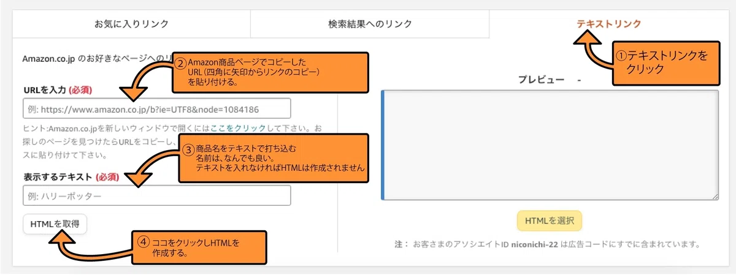Viewport: 736px width, 275px height.
Task: Select the ④ ココをクリックしHTMLを作成する callout
Action: [x=199, y=247]
